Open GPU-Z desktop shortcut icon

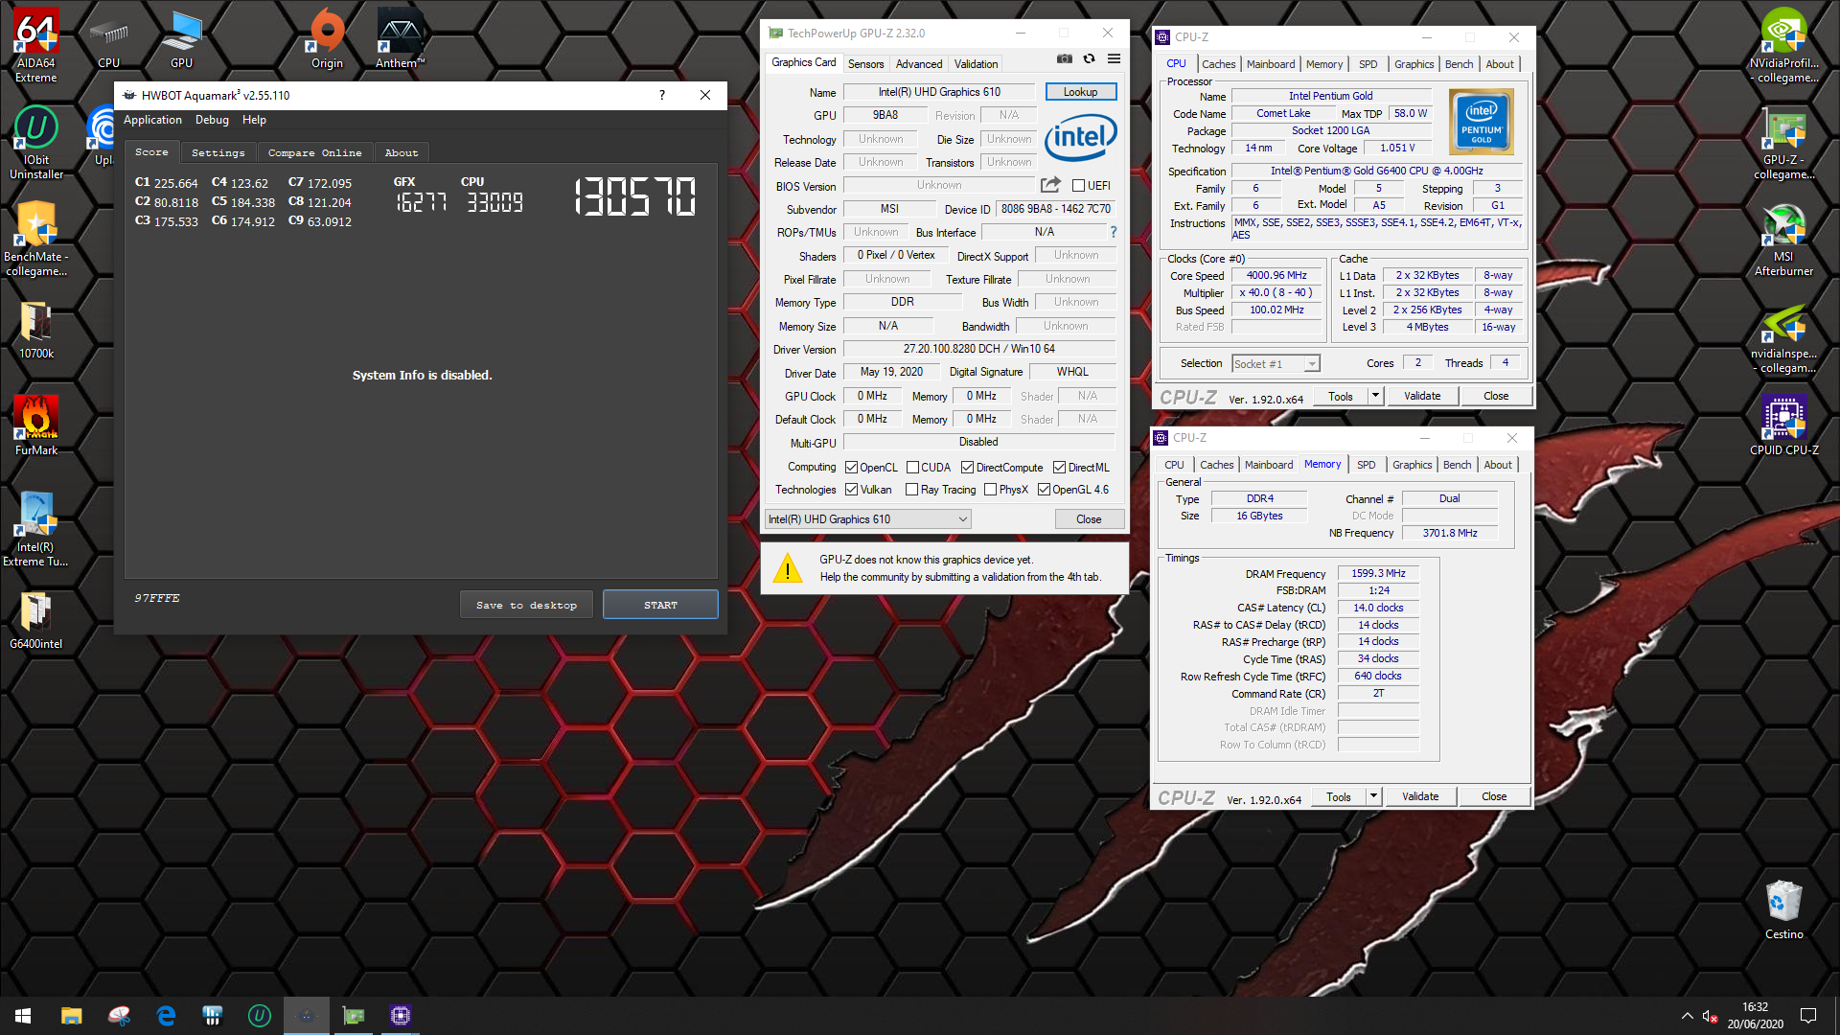click(x=1783, y=142)
